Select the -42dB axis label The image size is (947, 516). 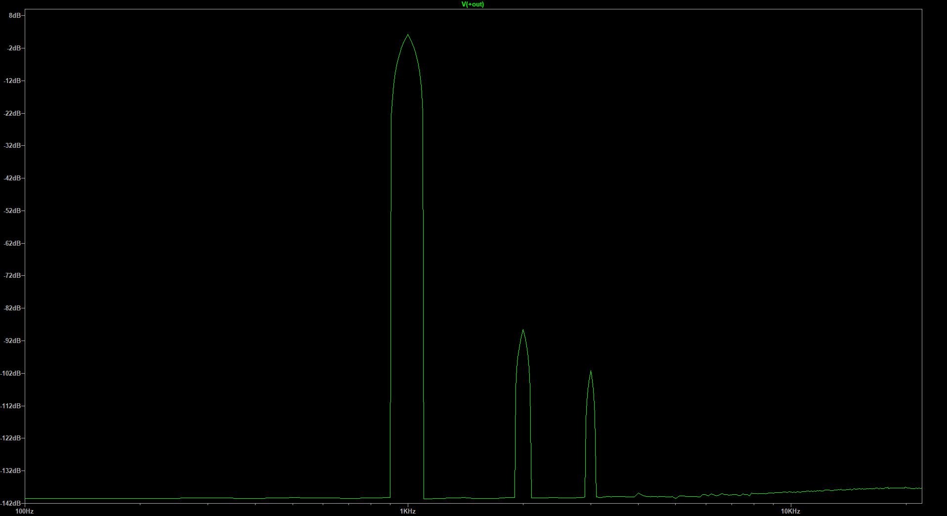click(12, 178)
